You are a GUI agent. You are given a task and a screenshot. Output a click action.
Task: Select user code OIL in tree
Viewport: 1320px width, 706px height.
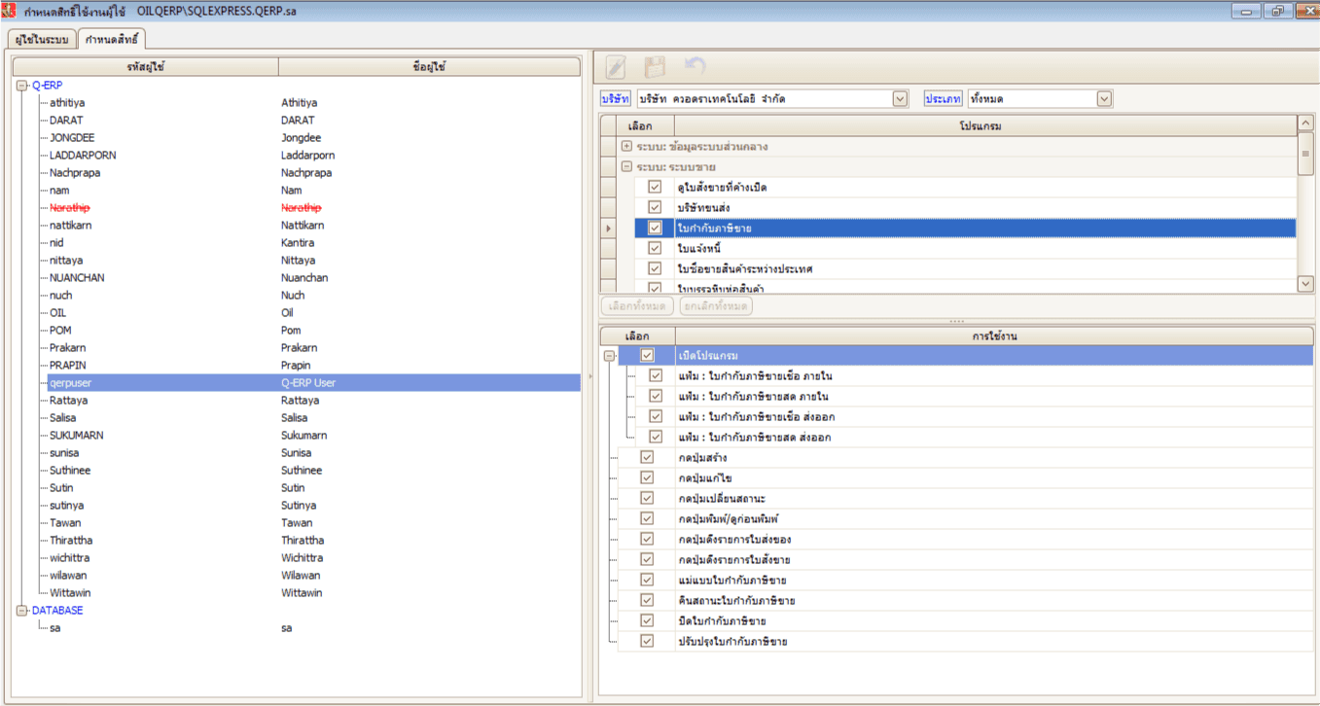click(x=56, y=313)
